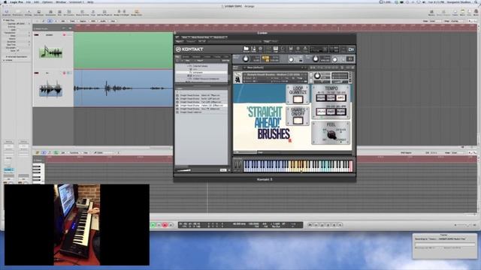This screenshot has height=270, width=481.
Task: Open Kontakt Options gear icon
Action: pos(261,49)
